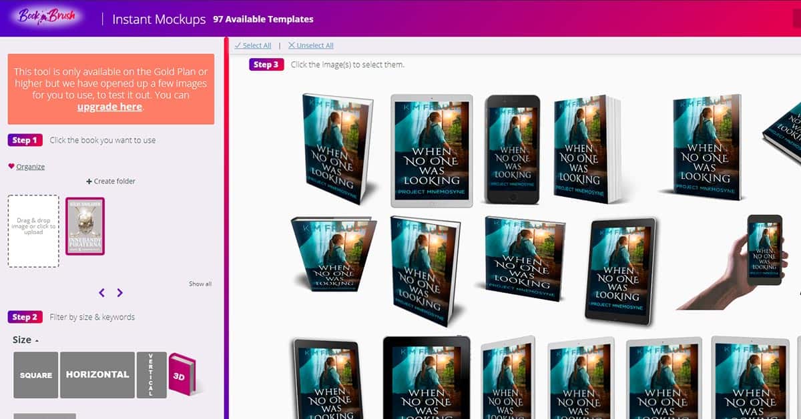801x419 pixels.
Task: Select the hand holding phone mockup
Action: coord(730,261)
